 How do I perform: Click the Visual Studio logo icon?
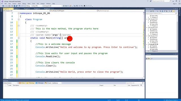[2, 1]
